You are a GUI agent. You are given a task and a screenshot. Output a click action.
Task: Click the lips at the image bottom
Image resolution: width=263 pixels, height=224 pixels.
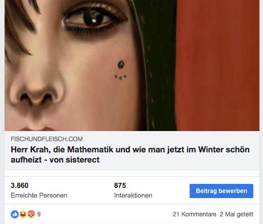[38, 129]
